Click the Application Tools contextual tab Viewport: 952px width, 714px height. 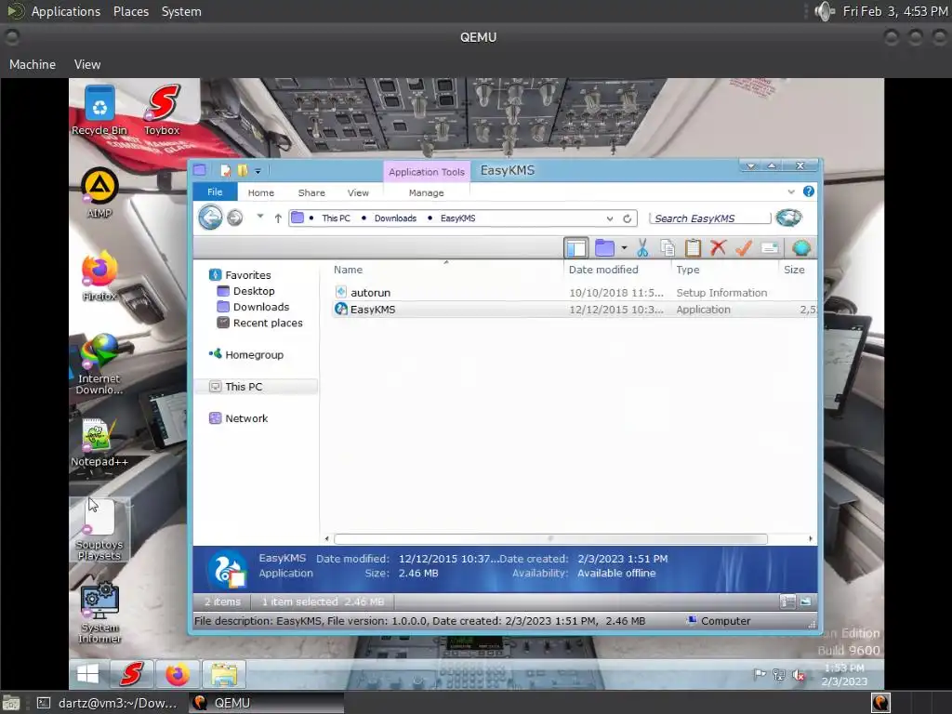click(427, 172)
